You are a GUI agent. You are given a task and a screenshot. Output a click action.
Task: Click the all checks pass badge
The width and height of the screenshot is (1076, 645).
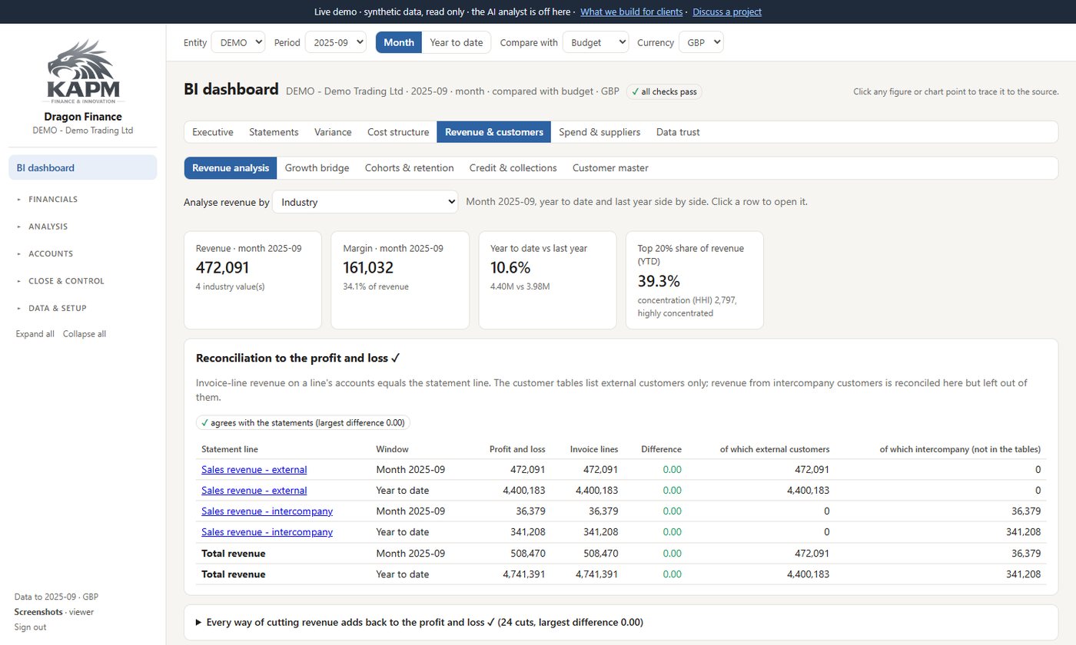click(x=664, y=91)
